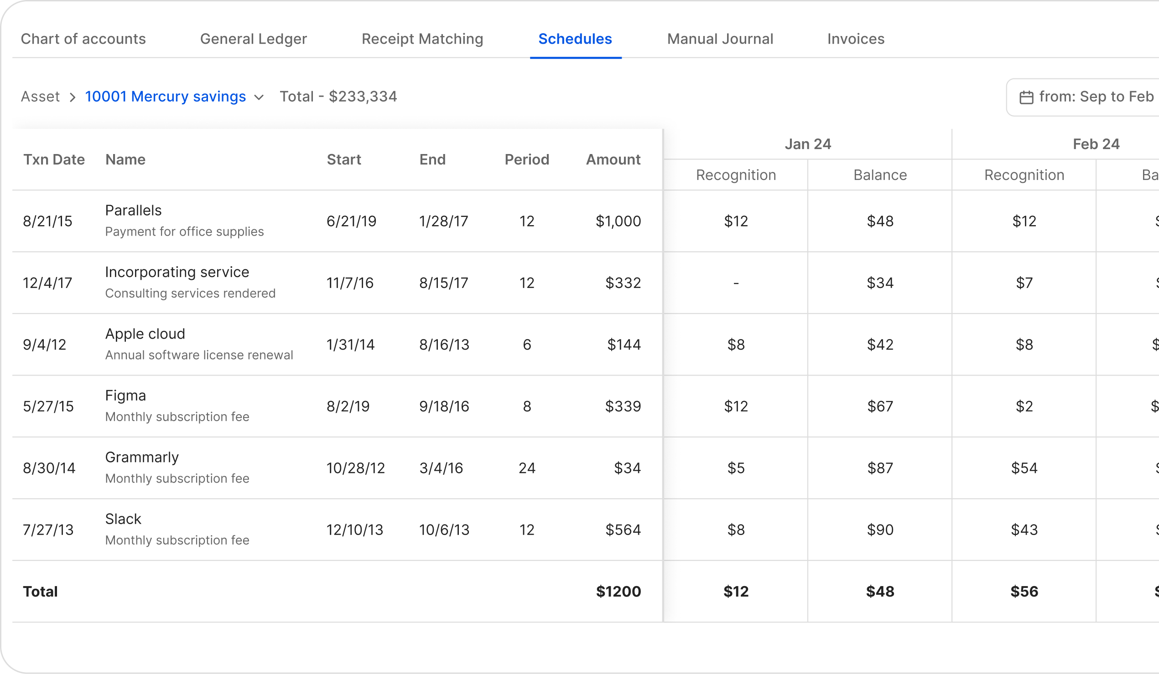Click the Txn Date column header
Image resolution: width=1159 pixels, height=674 pixels.
click(54, 159)
